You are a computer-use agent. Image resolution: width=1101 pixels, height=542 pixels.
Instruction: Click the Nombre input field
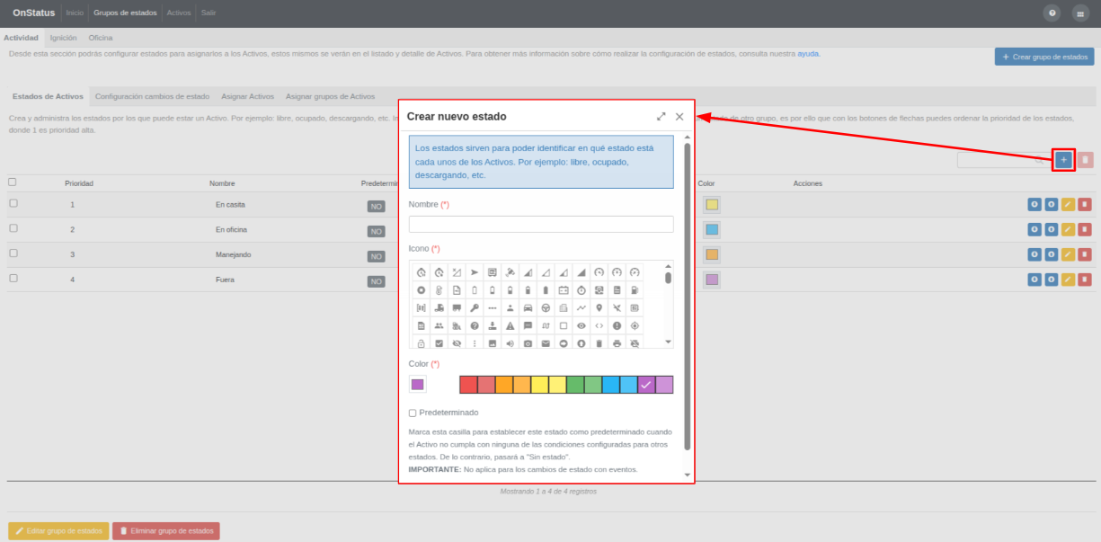pyautogui.click(x=541, y=225)
